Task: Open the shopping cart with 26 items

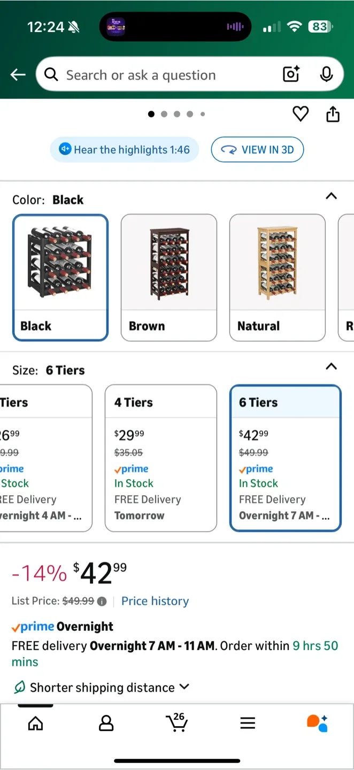Action: (177, 723)
